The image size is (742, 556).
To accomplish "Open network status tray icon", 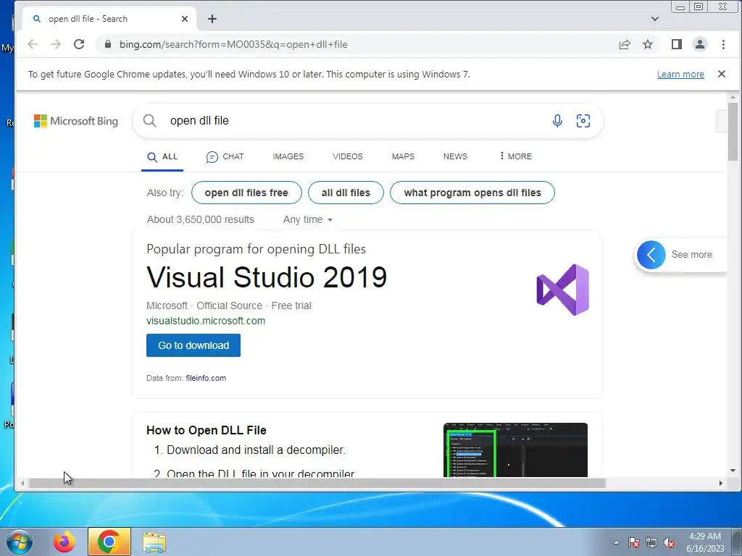I will click(x=651, y=542).
